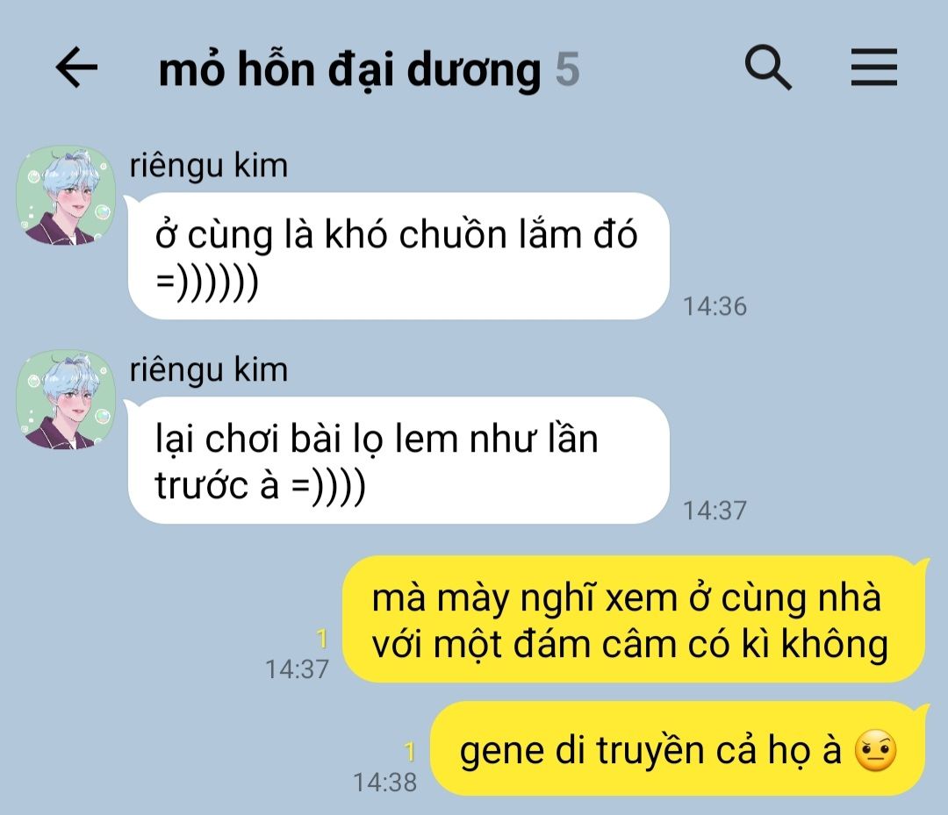Tap the unread count 1 above 14:38

pos(410,752)
